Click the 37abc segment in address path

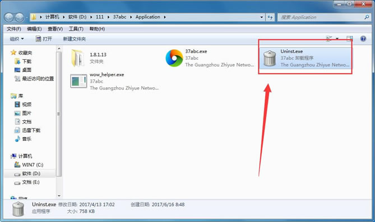(x=119, y=17)
